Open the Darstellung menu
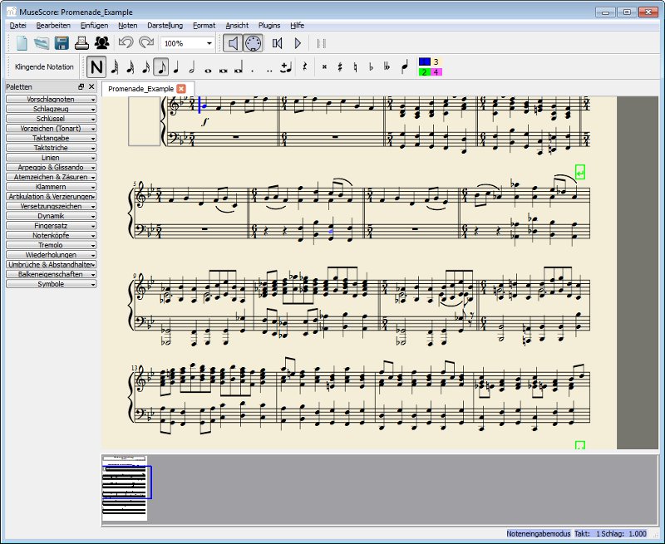The width and height of the screenshot is (665, 544). coord(165,26)
